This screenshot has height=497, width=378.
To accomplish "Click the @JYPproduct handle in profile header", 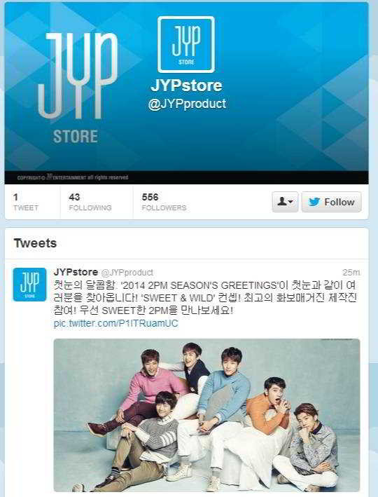I will 187,104.
